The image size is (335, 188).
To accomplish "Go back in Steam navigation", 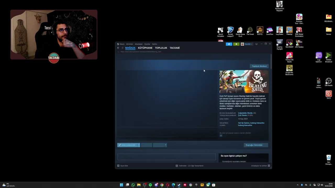I will click(118, 48).
